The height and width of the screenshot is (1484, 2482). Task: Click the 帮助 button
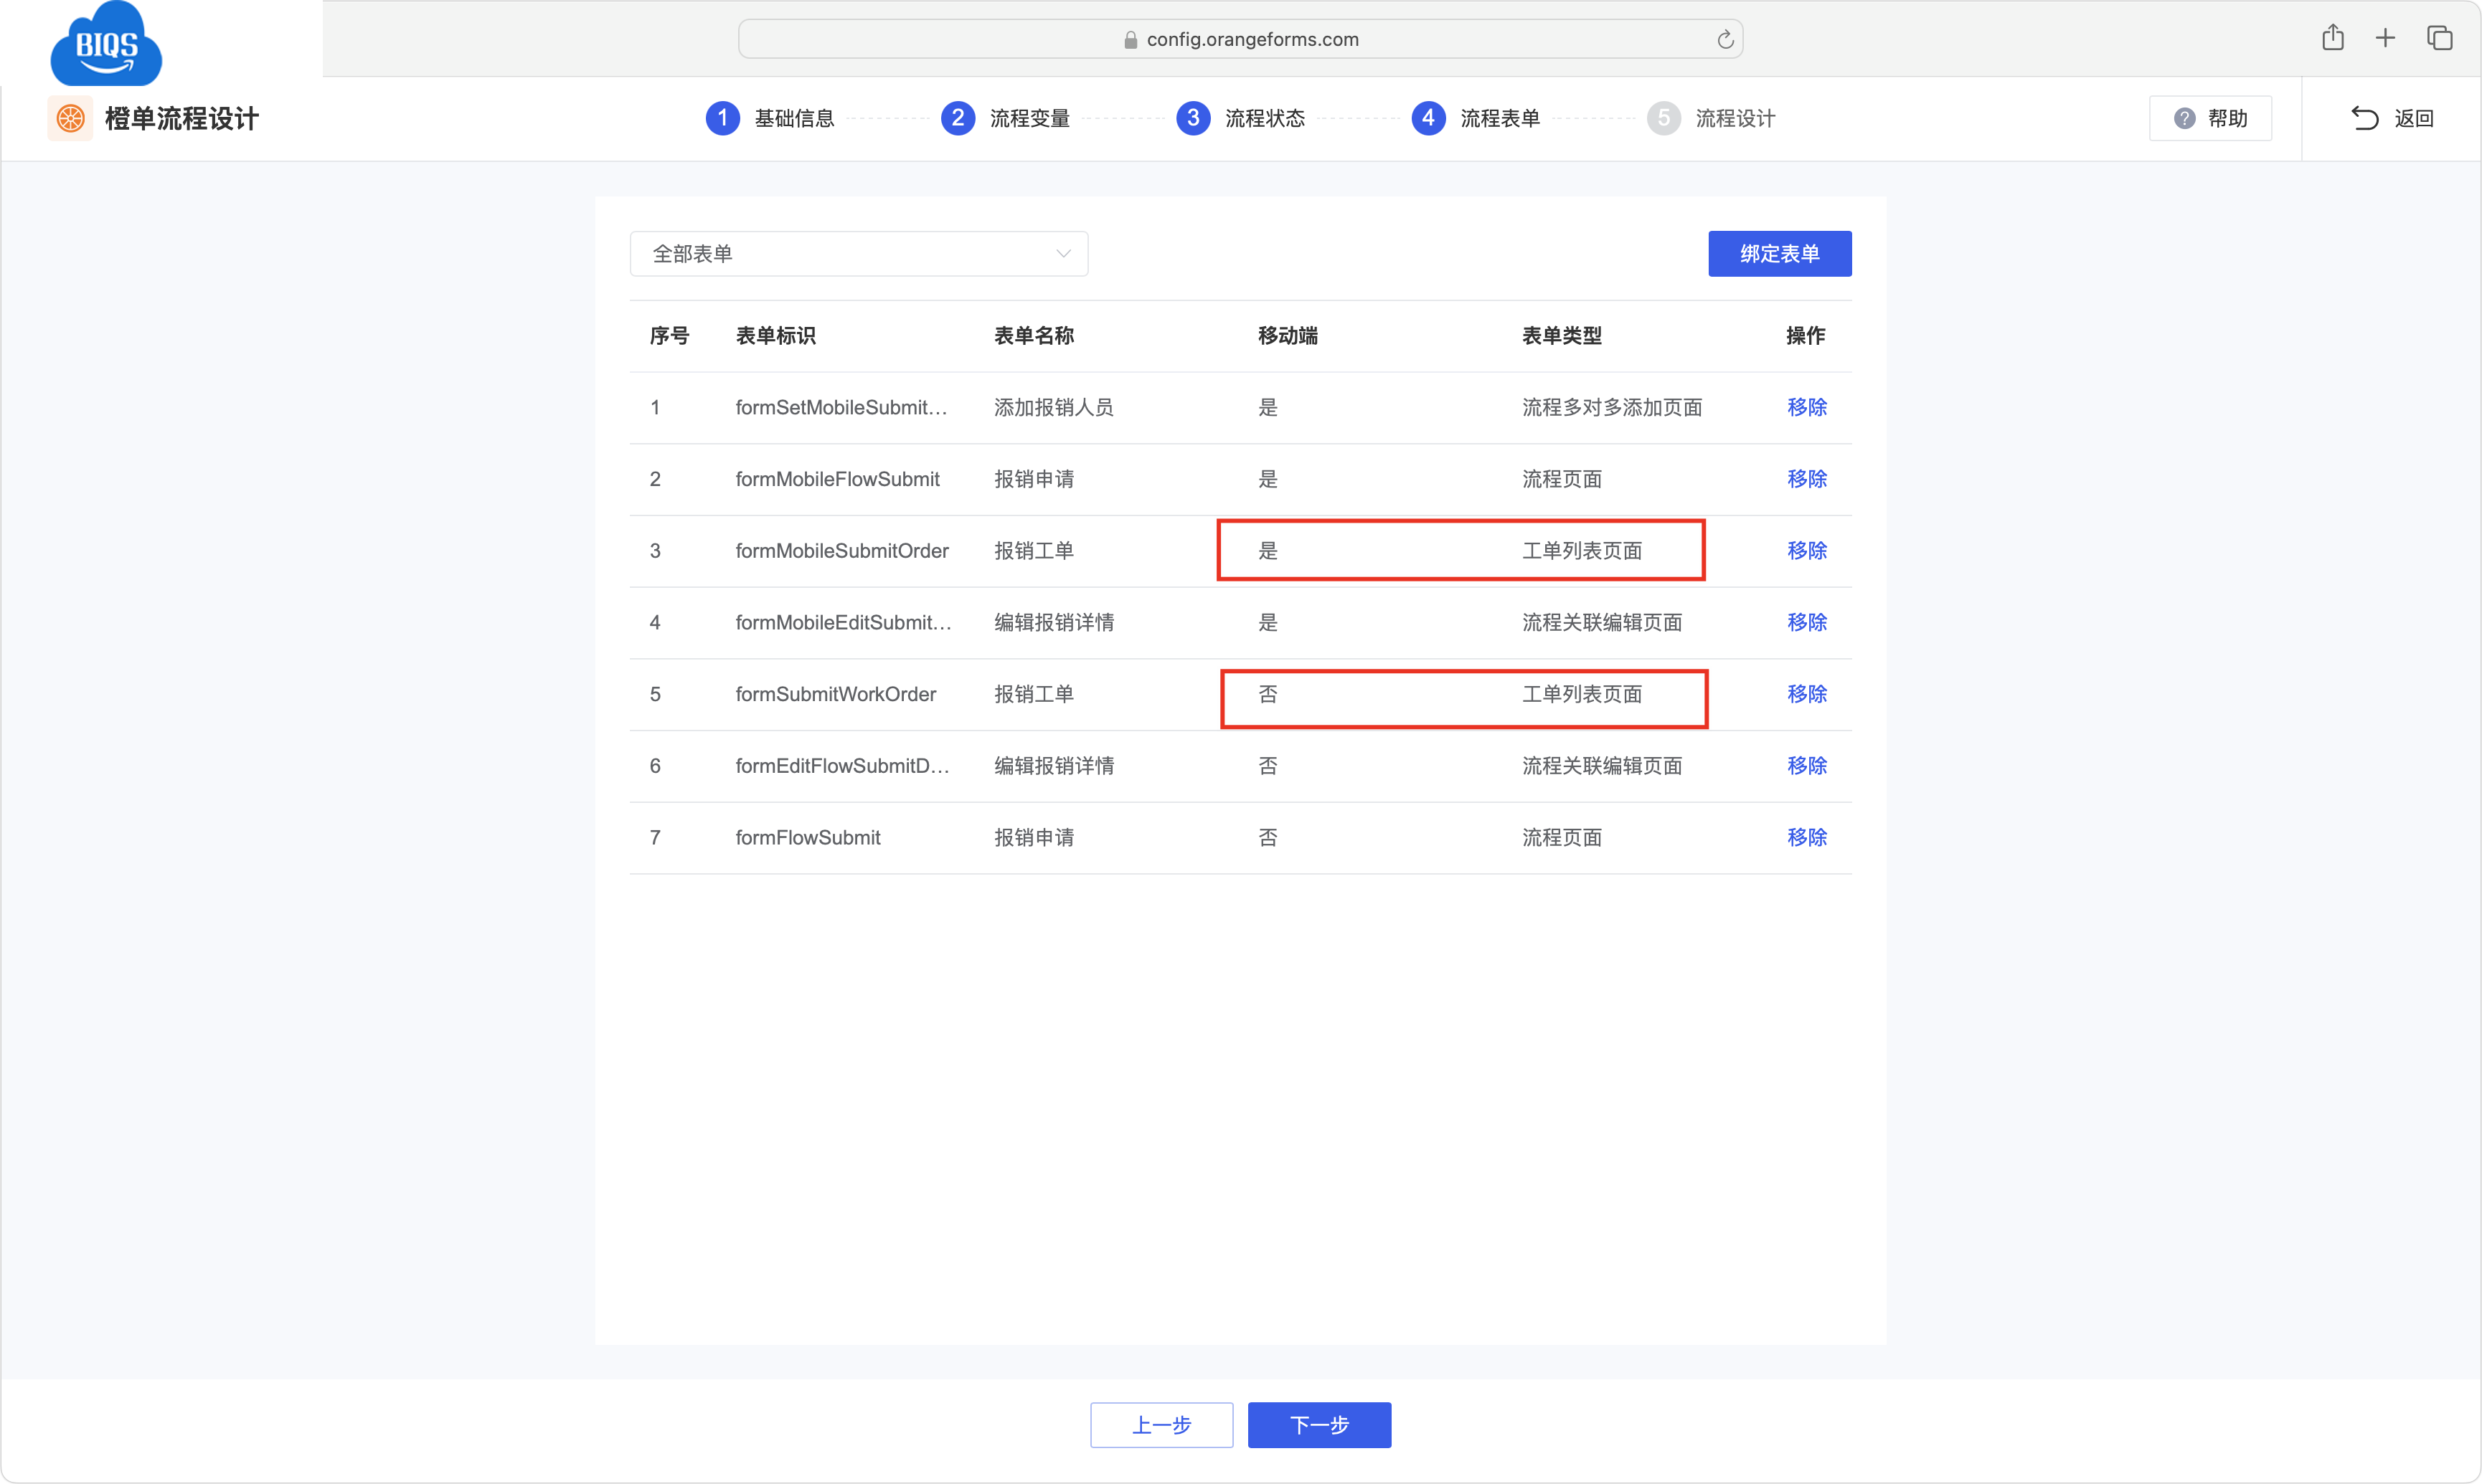point(2210,119)
